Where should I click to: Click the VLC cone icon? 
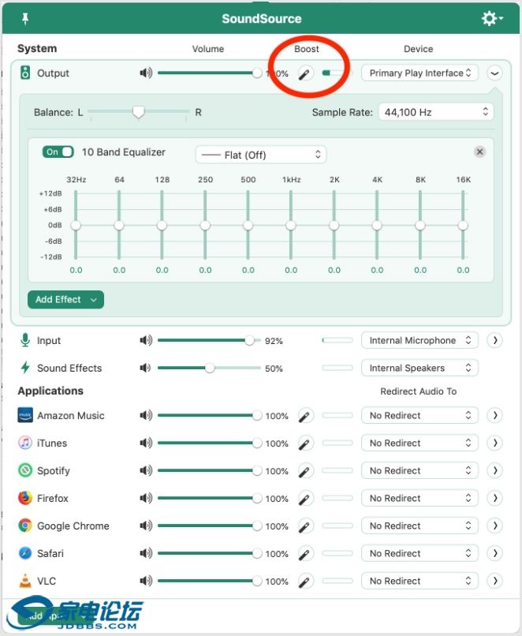(x=25, y=581)
